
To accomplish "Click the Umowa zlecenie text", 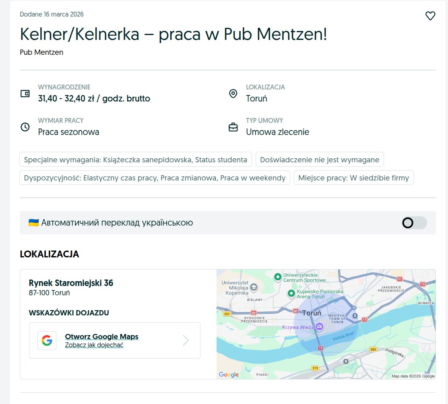I will click(x=277, y=132).
